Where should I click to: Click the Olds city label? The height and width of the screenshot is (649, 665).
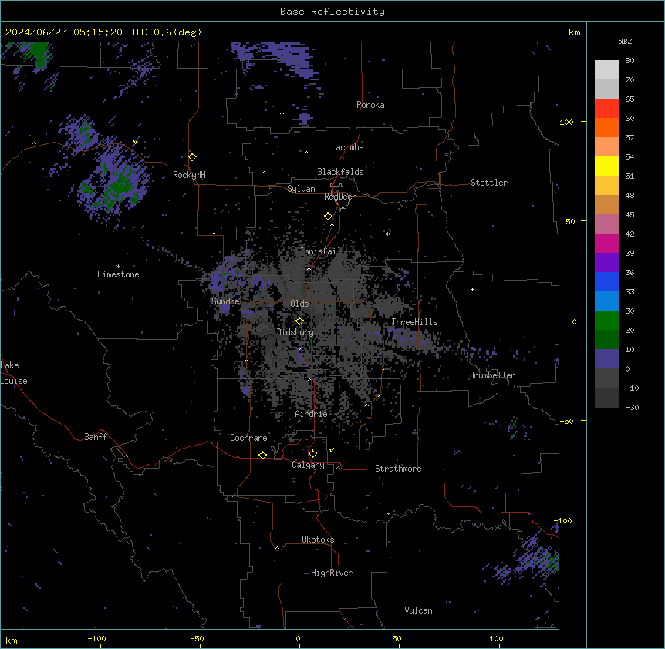tap(299, 304)
